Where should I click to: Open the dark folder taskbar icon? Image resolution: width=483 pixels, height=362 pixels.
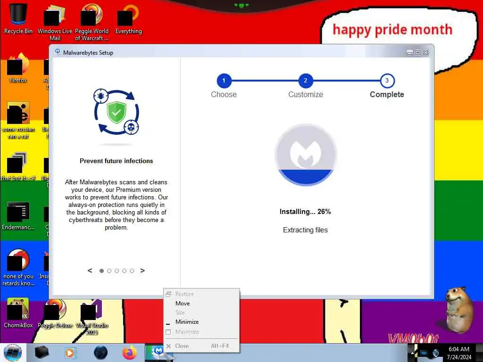tap(42, 353)
